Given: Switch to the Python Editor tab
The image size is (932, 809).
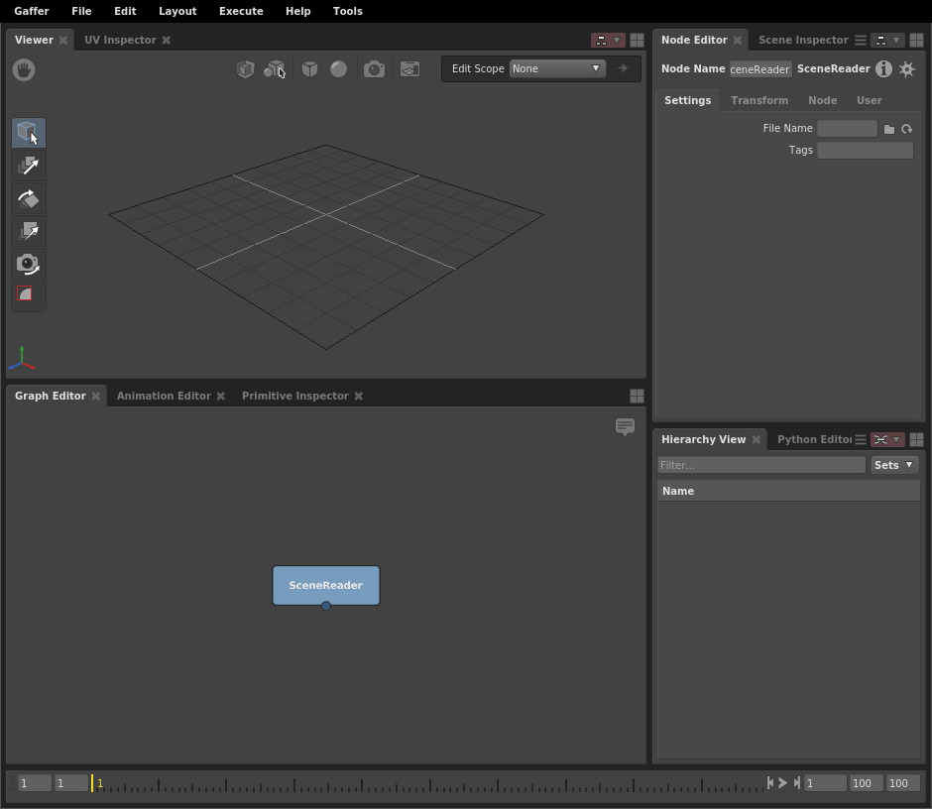Looking at the screenshot, I should click(x=814, y=439).
